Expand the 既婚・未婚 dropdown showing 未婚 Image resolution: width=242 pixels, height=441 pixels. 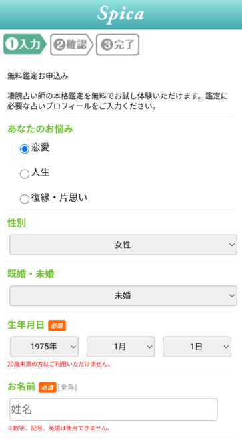[x=123, y=295]
